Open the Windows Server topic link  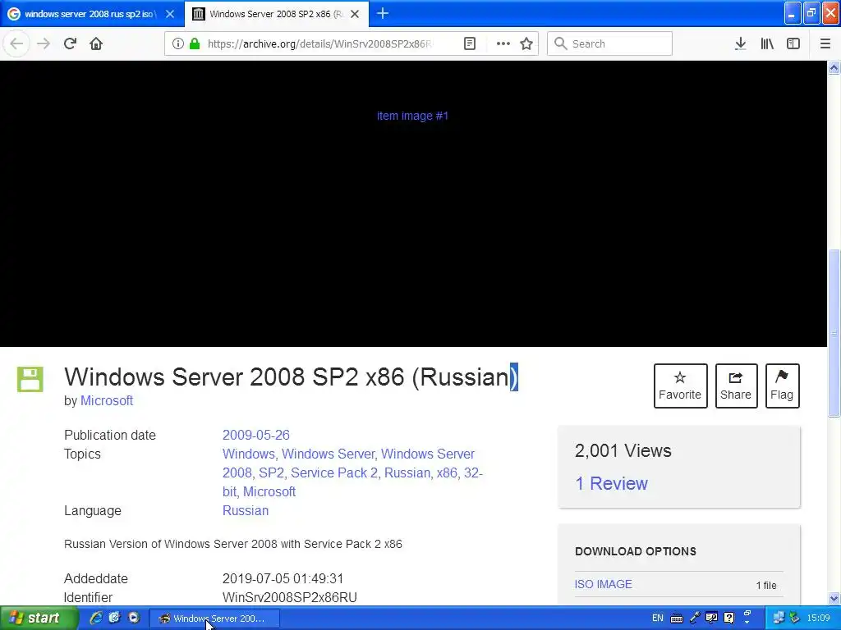tap(328, 454)
